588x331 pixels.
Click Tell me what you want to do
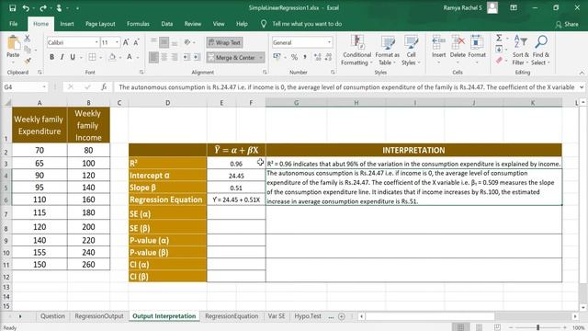point(307,24)
